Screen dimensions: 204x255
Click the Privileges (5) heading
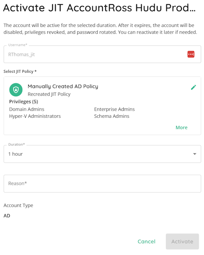coord(23,101)
